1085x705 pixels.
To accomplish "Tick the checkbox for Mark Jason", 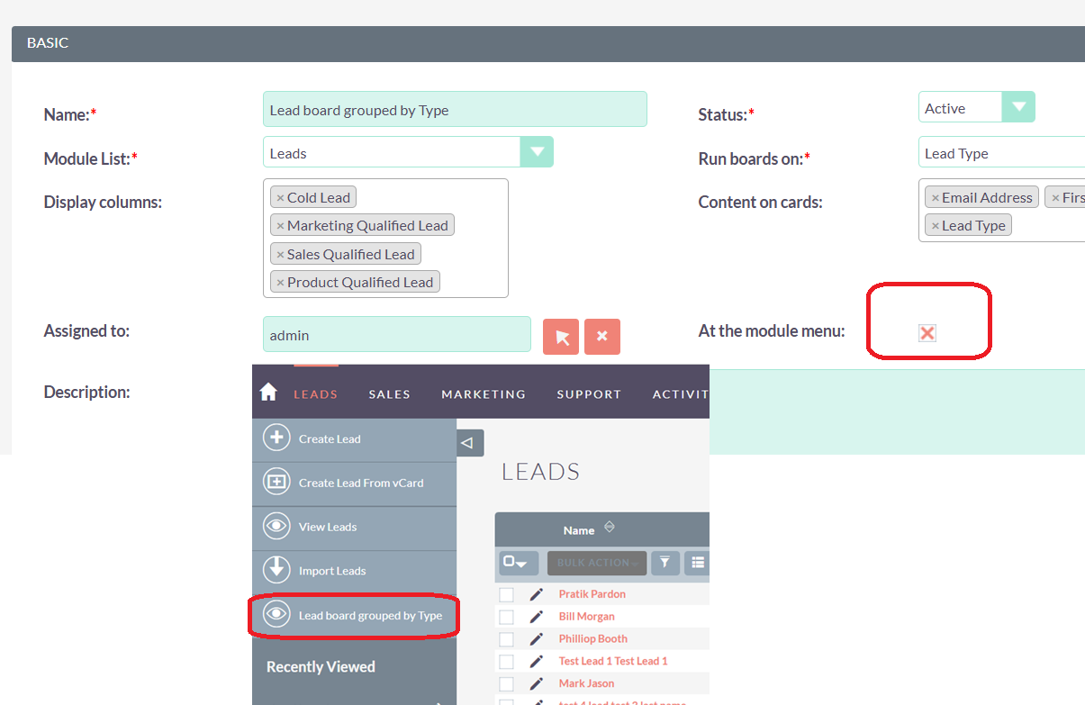I will (506, 683).
